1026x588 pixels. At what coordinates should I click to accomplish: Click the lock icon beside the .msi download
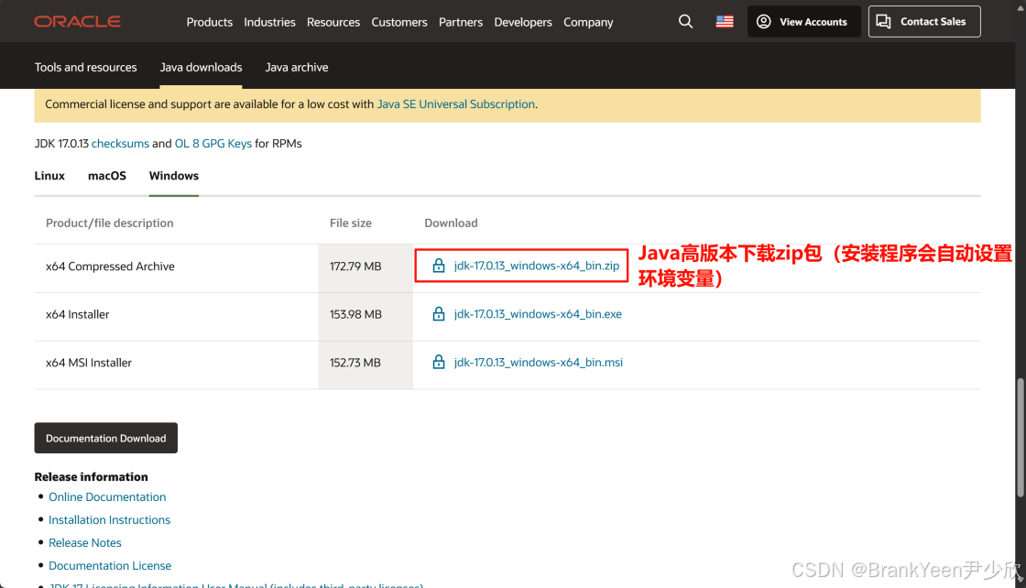[x=439, y=362]
